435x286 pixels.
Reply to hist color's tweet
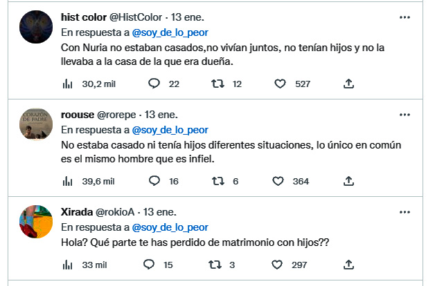click(154, 84)
